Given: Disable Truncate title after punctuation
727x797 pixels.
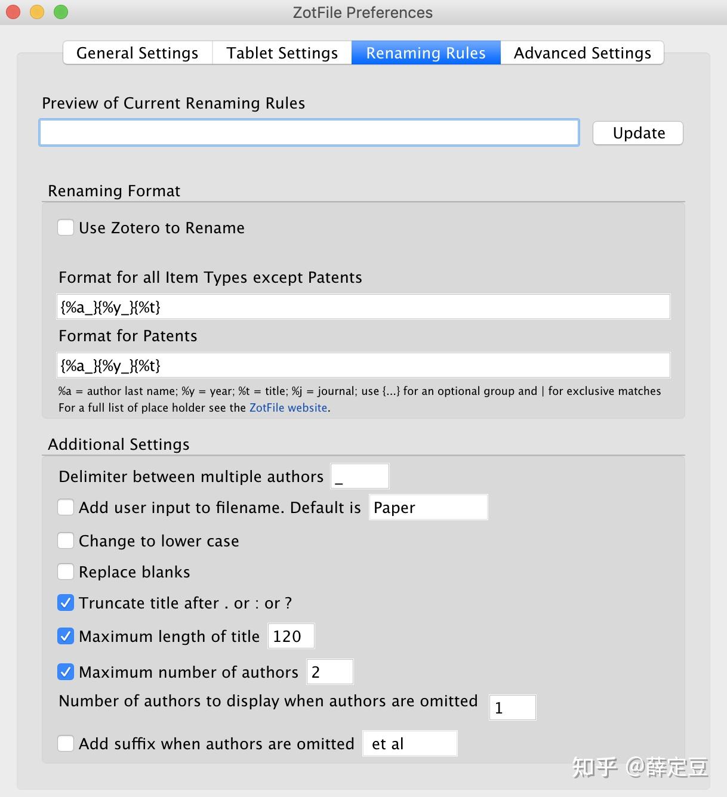Looking at the screenshot, I should [x=66, y=603].
